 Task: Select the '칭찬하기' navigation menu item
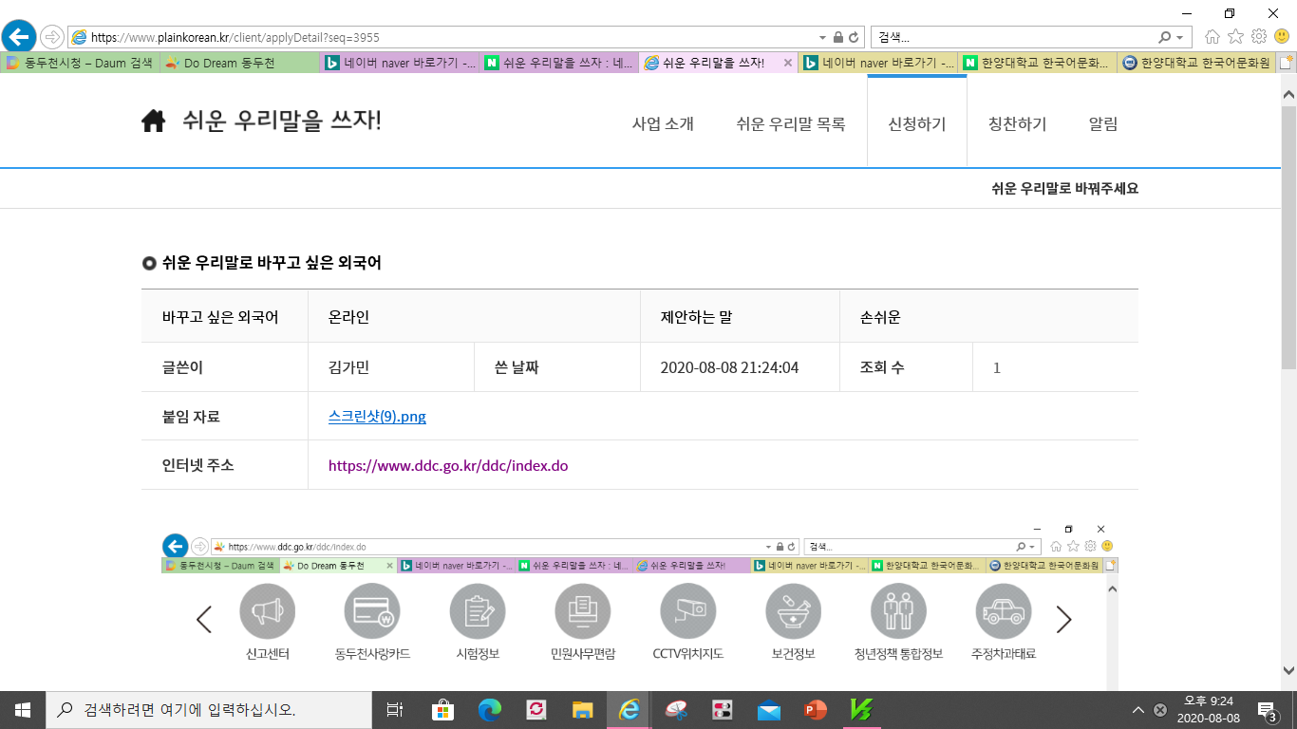pyautogui.click(x=1017, y=124)
